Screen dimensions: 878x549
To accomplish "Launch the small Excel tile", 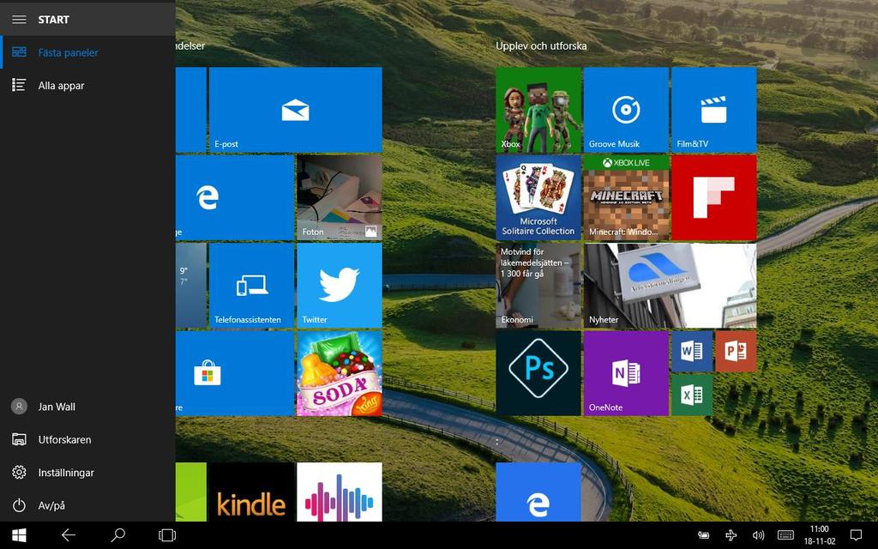I will point(692,395).
